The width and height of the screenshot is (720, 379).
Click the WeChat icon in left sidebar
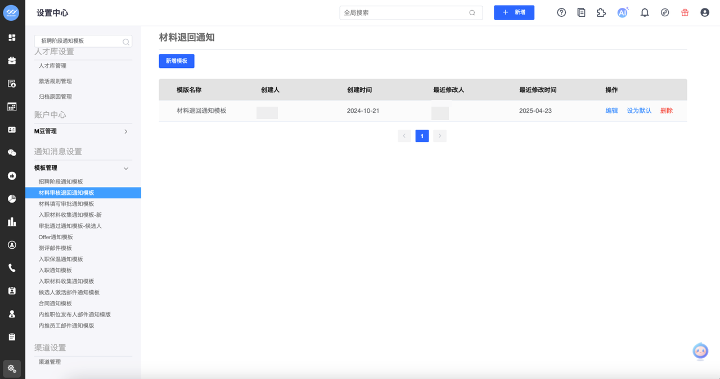[x=12, y=153]
